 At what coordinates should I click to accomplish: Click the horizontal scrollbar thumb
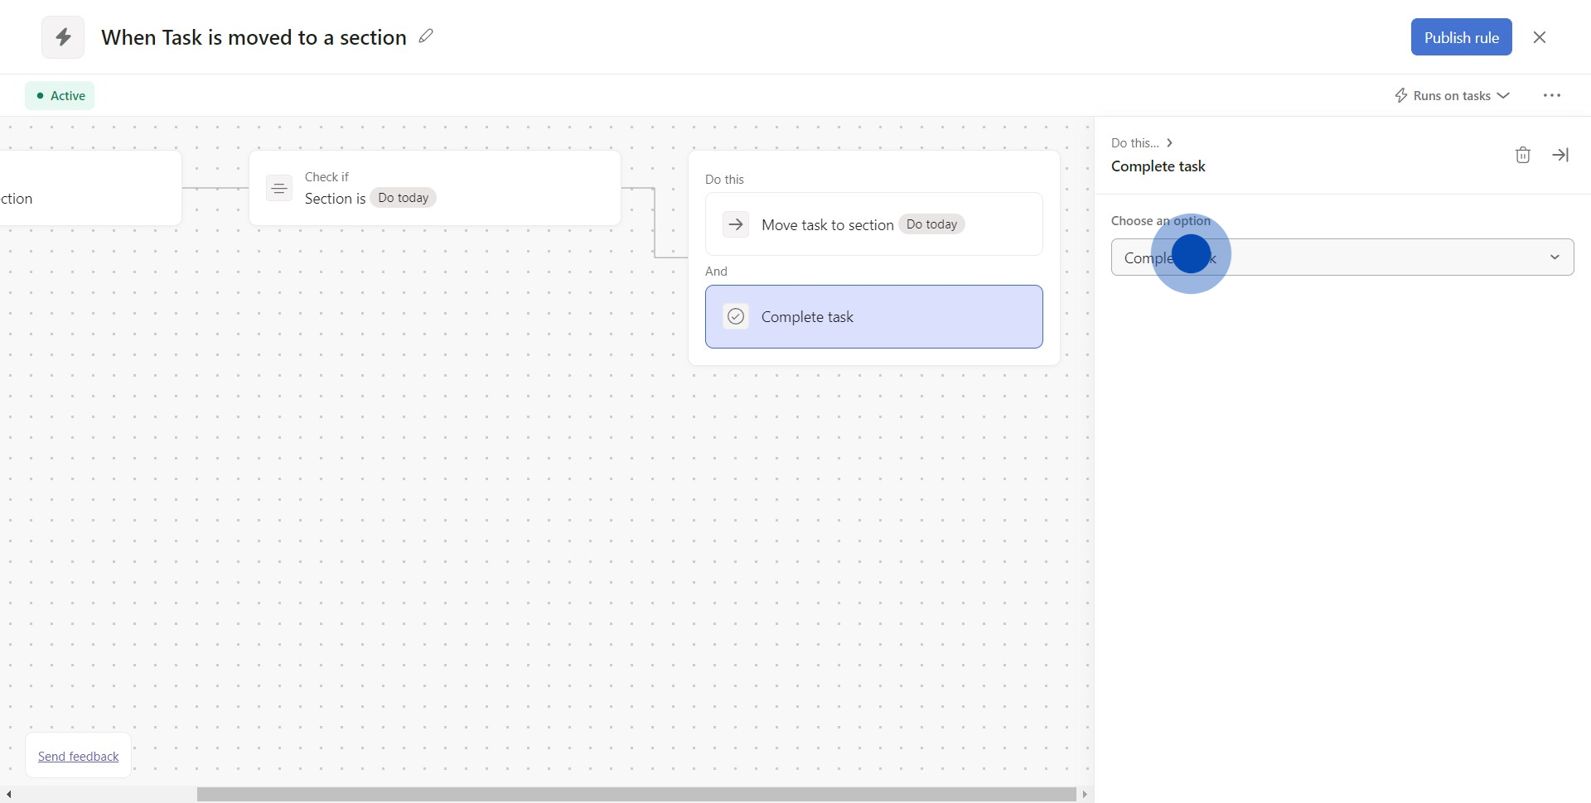[x=636, y=794]
